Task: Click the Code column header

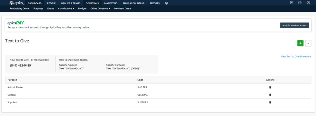Action: click(140, 80)
